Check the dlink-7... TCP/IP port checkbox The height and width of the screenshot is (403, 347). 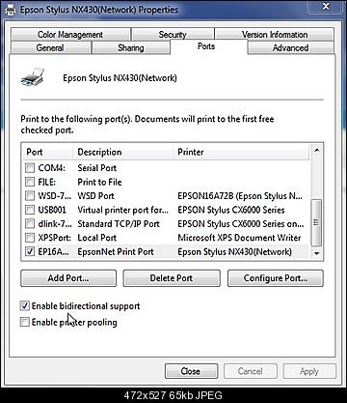click(x=30, y=223)
